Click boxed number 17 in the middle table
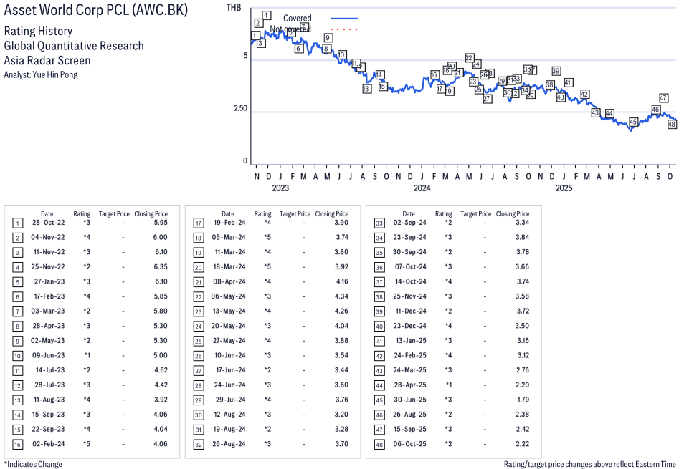The width and height of the screenshot is (684, 469). pos(198,223)
